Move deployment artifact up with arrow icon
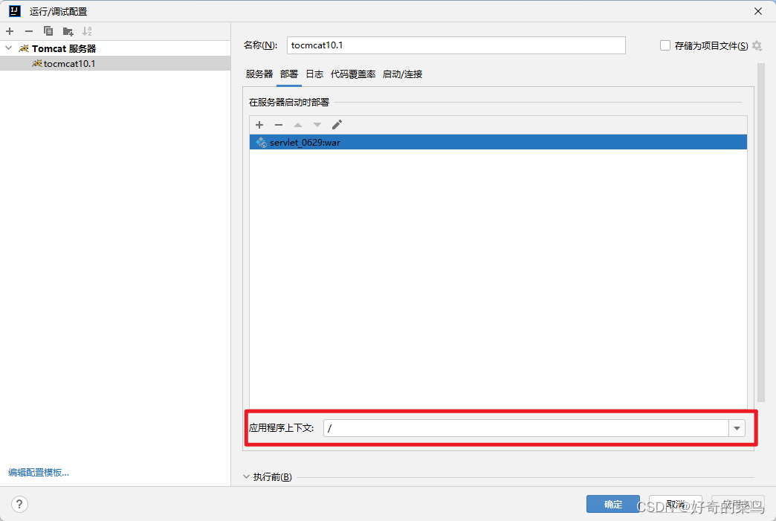Screen dimensions: 776x521 pos(297,124)
